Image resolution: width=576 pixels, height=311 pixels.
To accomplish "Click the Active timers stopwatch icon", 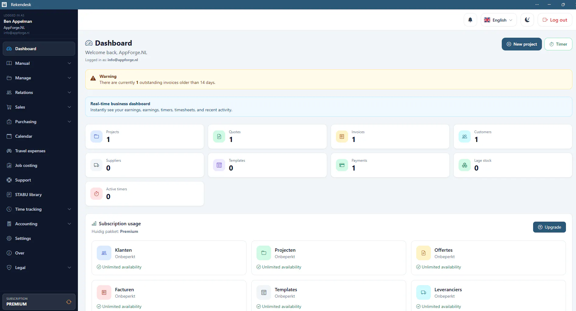I will 96,194.
